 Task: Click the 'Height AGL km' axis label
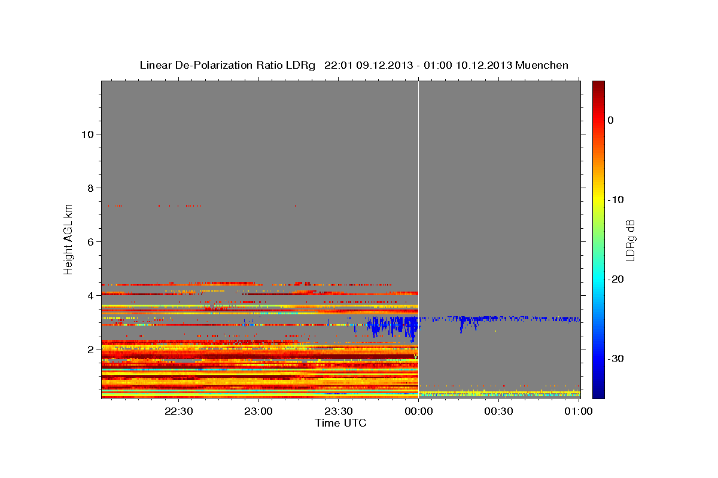[x=69, y=239]
